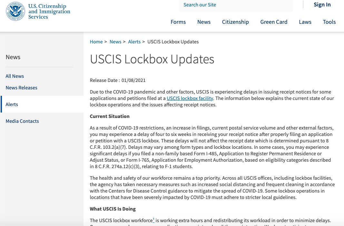Click the Alerts breadcrumb link
This screenshot has height=226, width=344.
(134, 42)
